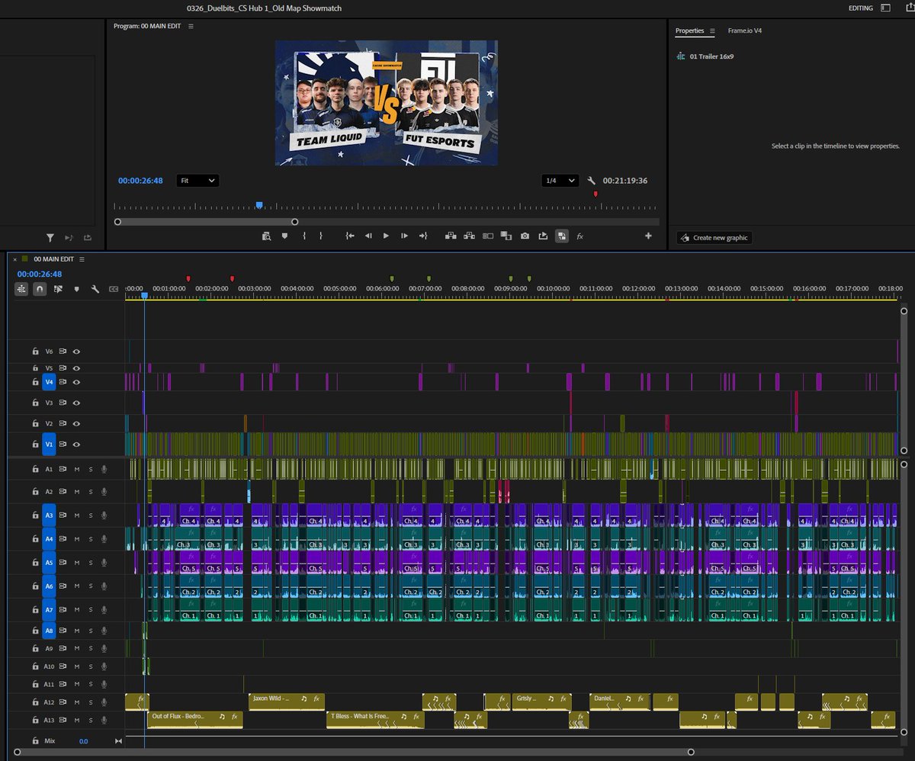
Task: Toggle V4 track visibility eye
Action: point(76,382)
